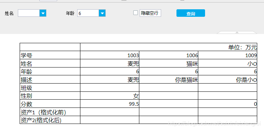Select the name cell 小O

coord(228,63)
